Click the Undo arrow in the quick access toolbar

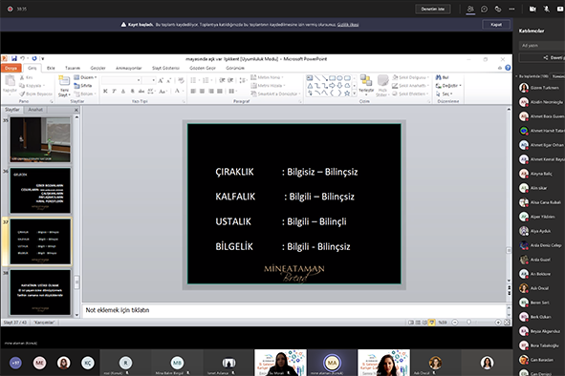tap(22, 58)
